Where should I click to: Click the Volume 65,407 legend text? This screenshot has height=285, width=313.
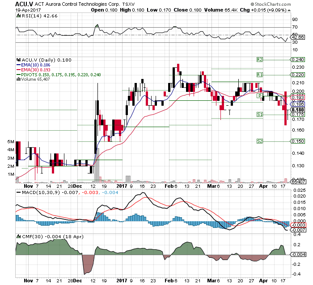coord(35,79)
